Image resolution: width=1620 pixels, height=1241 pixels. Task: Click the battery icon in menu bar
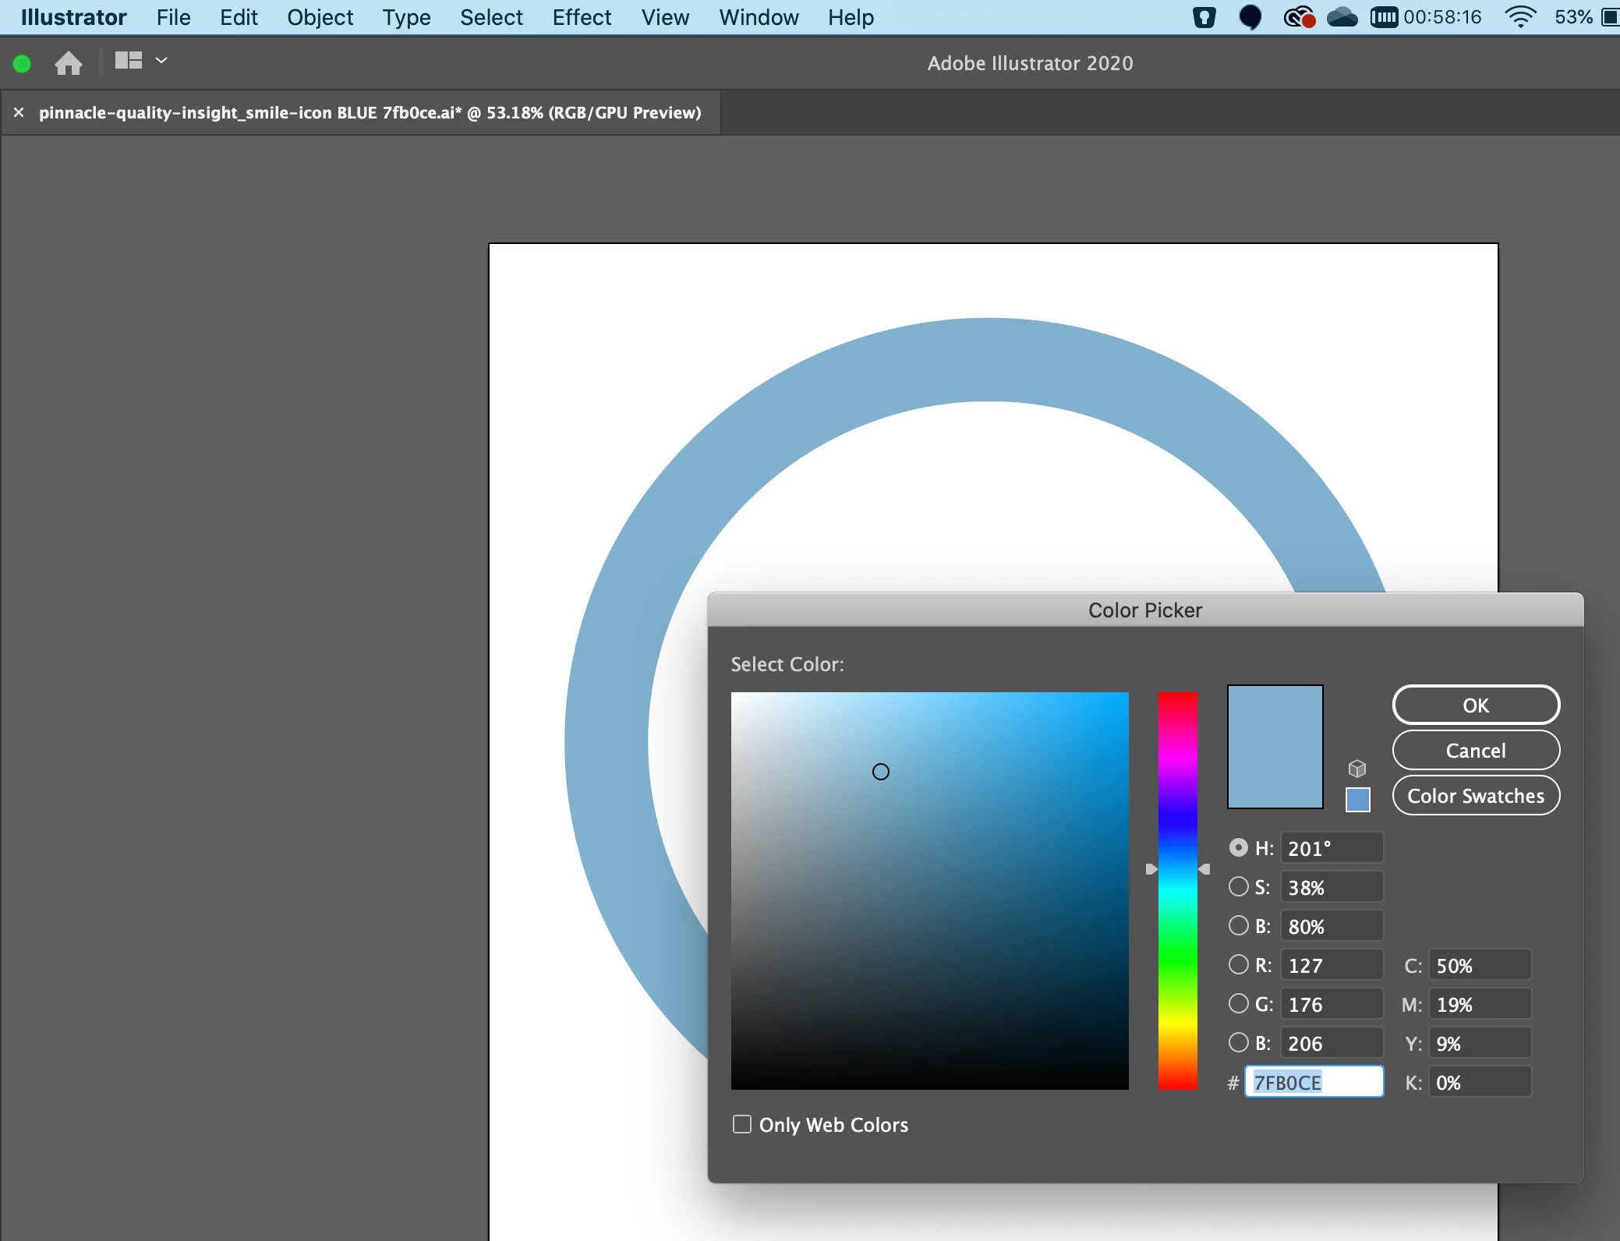pyautogui.click(x=1611, y=17)
